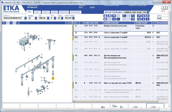Click the bridge-shaped icon in lower toolbar row
The height and width of the screenshot is (112, 172).
[114, 19]
